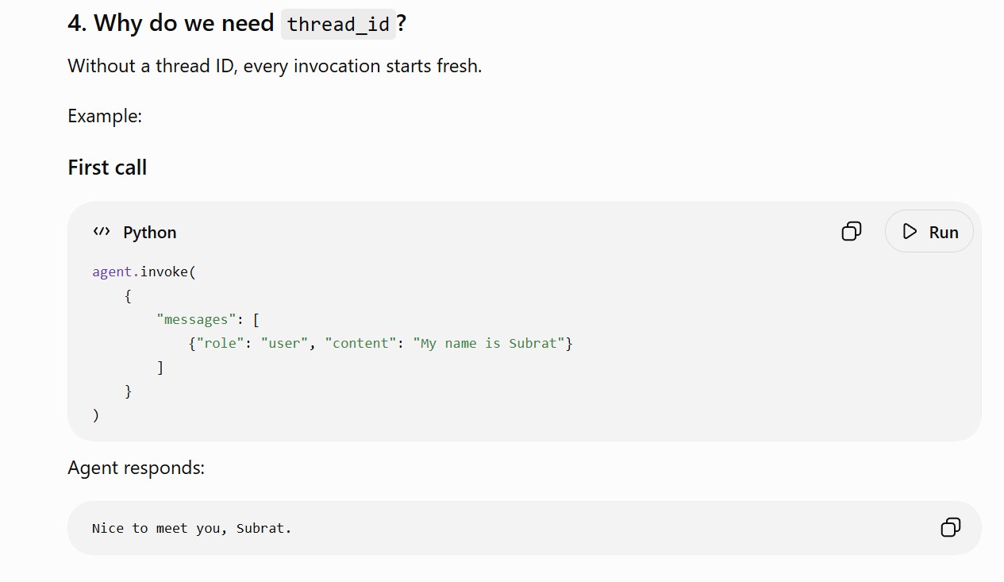This screenshot has width=1004, height=582.
Task: Run the Python agent.invoke snippet
Action: 929,231
